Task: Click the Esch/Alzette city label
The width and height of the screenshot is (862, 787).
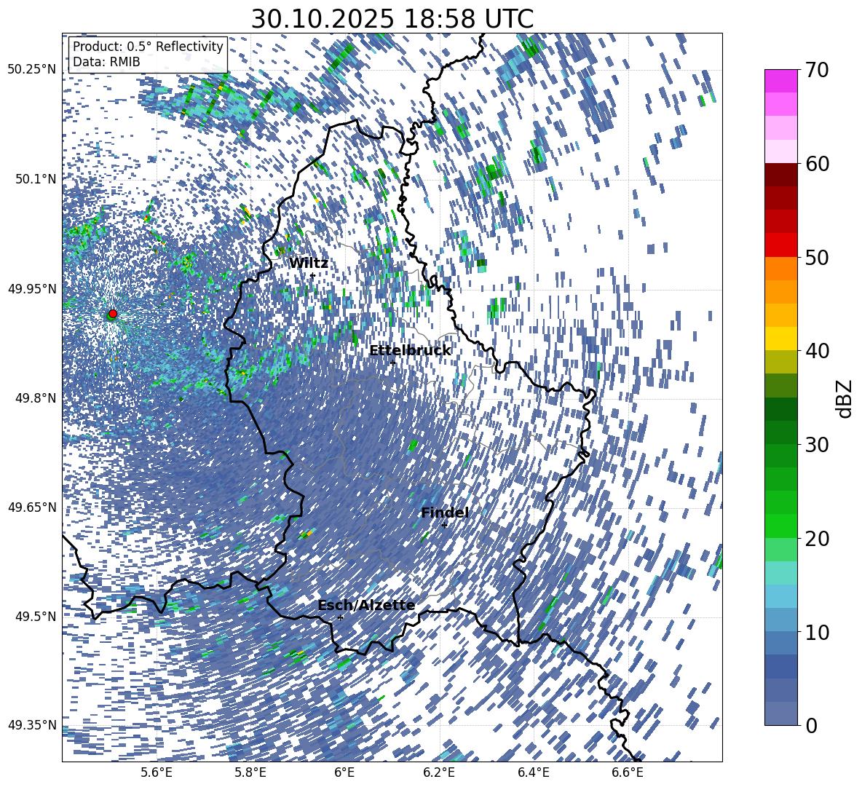Action: pos(366,605)
